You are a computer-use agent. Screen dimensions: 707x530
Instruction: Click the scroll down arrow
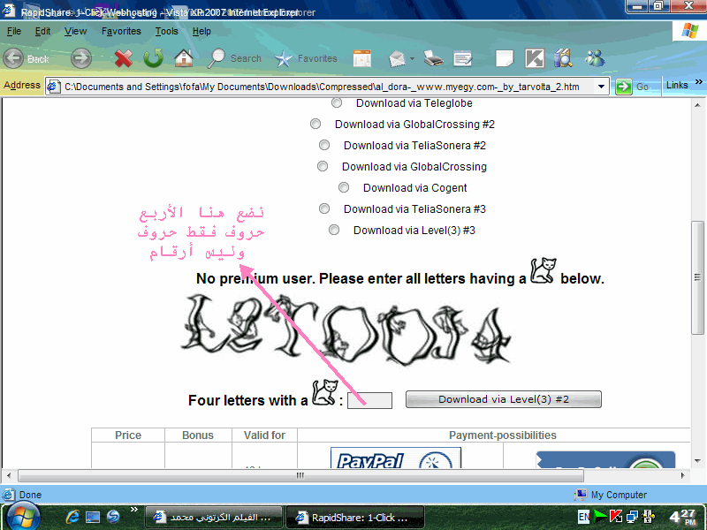[697, 460]
